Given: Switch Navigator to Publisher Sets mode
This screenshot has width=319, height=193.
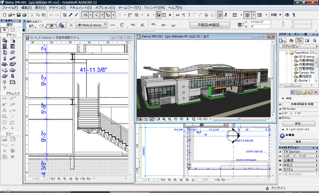Looking at the screenshot, I should click(x=315, y=41).
